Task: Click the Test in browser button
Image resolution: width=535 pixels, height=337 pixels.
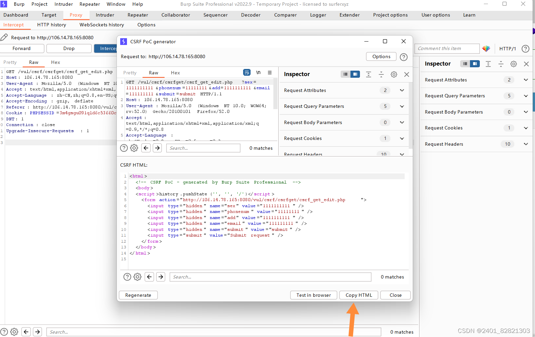Action: click(x=314, y=295)
